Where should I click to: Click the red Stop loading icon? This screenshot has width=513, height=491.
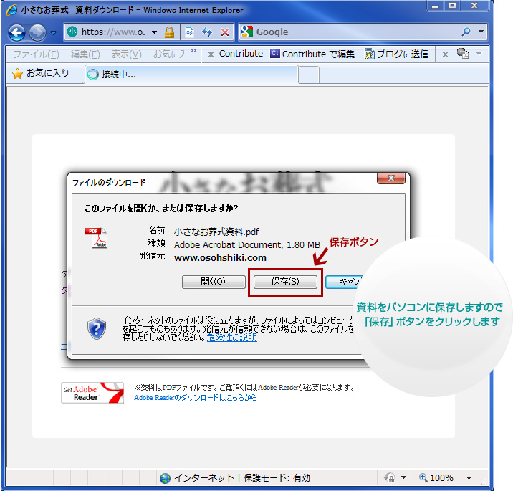225,32
